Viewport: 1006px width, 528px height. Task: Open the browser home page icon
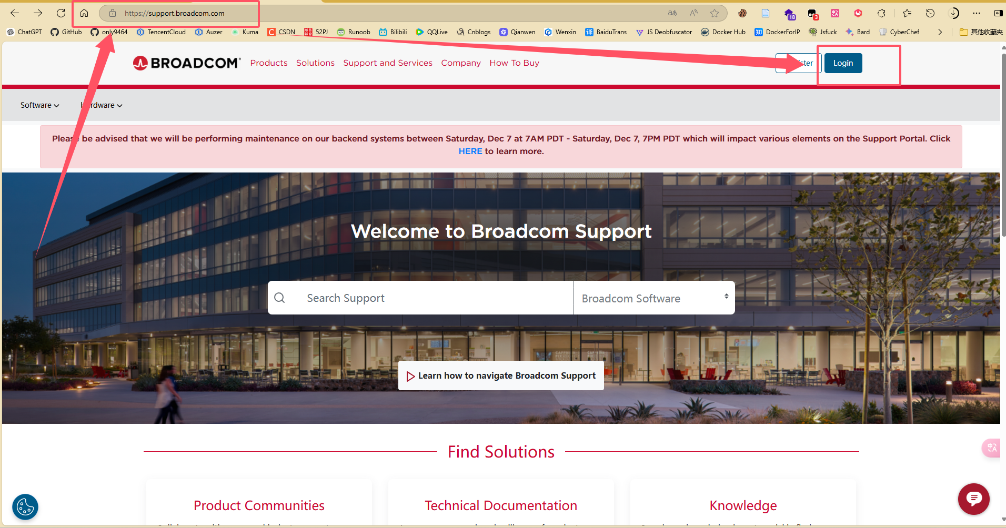[84, 13]
